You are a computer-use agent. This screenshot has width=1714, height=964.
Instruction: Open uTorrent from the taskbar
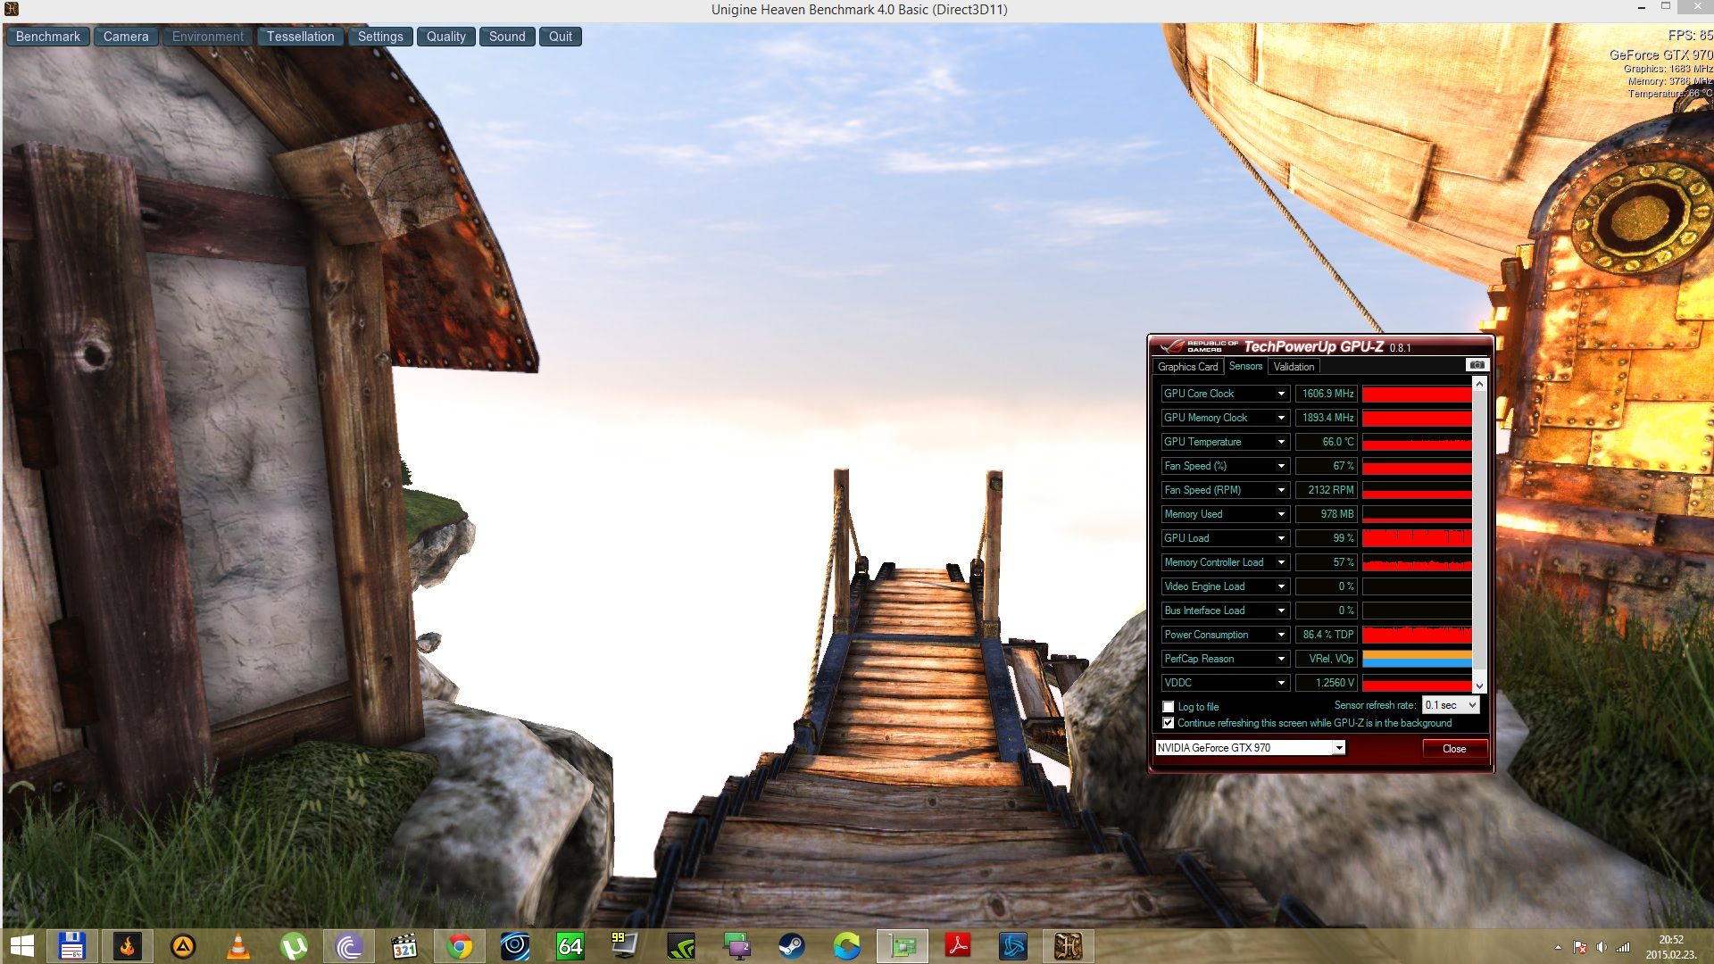coord(294,946)
